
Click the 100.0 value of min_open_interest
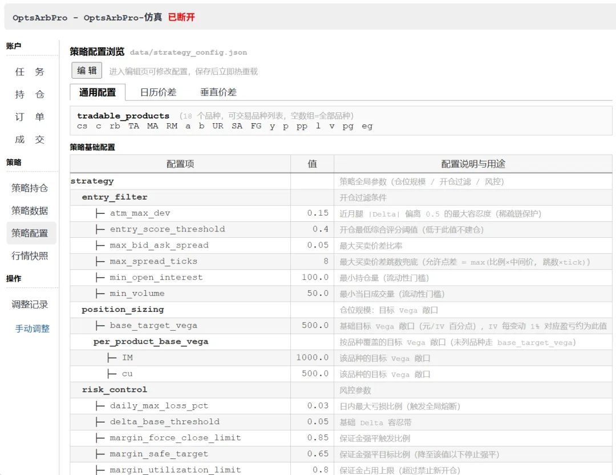tap(315, 277)
